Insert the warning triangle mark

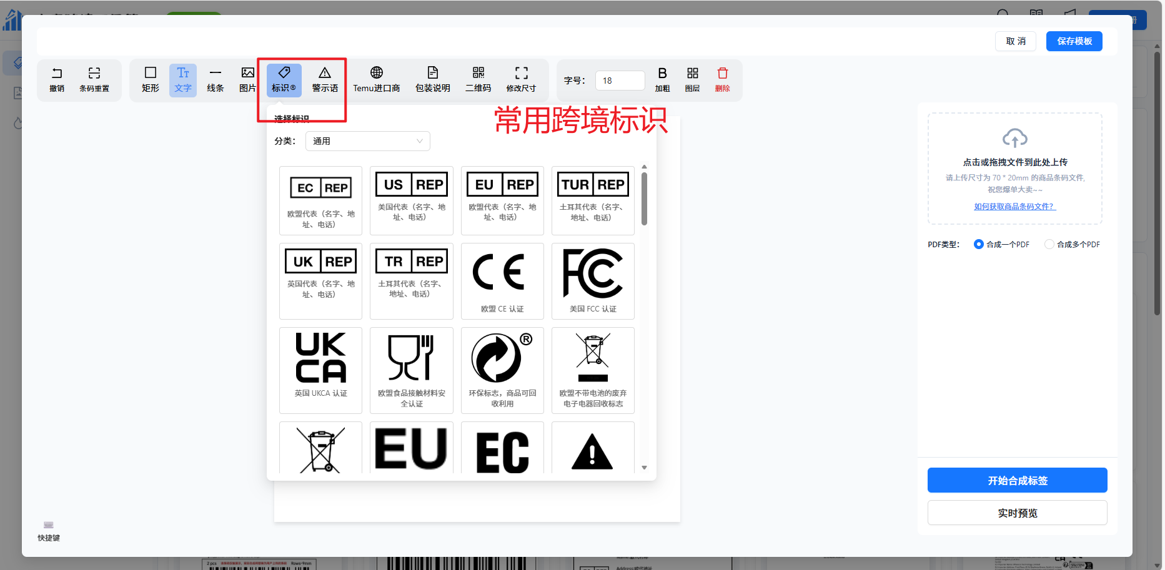click(x=593, y=448)
